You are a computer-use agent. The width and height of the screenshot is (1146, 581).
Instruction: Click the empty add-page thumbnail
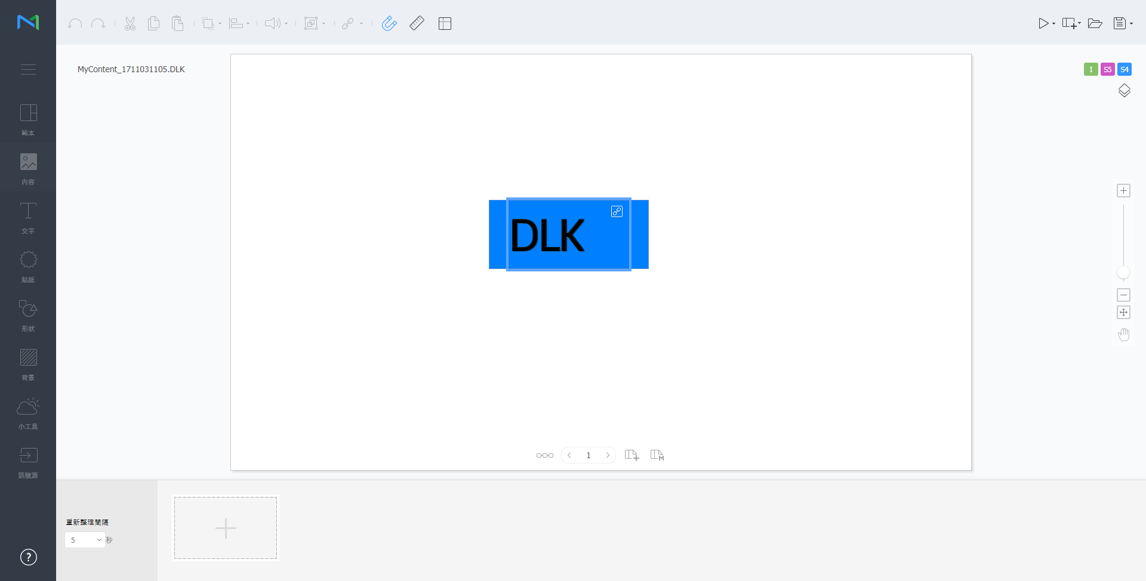pos(226,528)
